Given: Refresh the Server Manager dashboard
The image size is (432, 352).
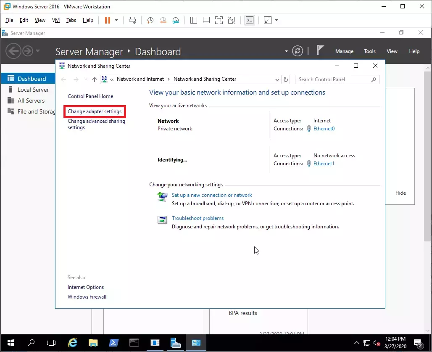Looking at the screenshot, I should 297,51.
